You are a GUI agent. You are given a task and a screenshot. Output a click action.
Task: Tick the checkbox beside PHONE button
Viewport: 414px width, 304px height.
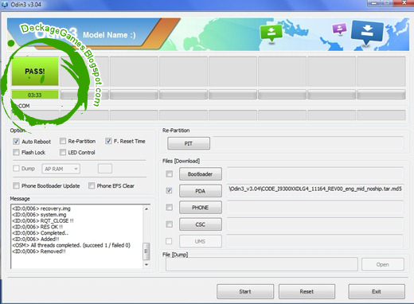pyautogui.click(x=169, y=207)
